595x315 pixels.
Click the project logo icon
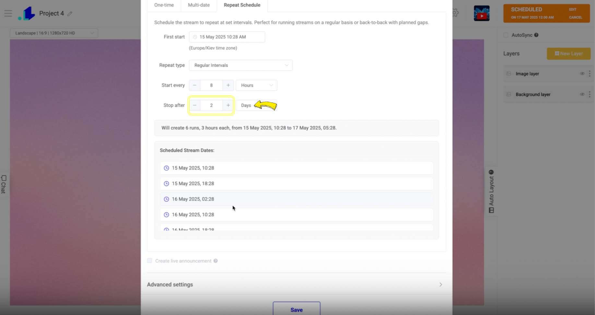(x=27, y=13)
